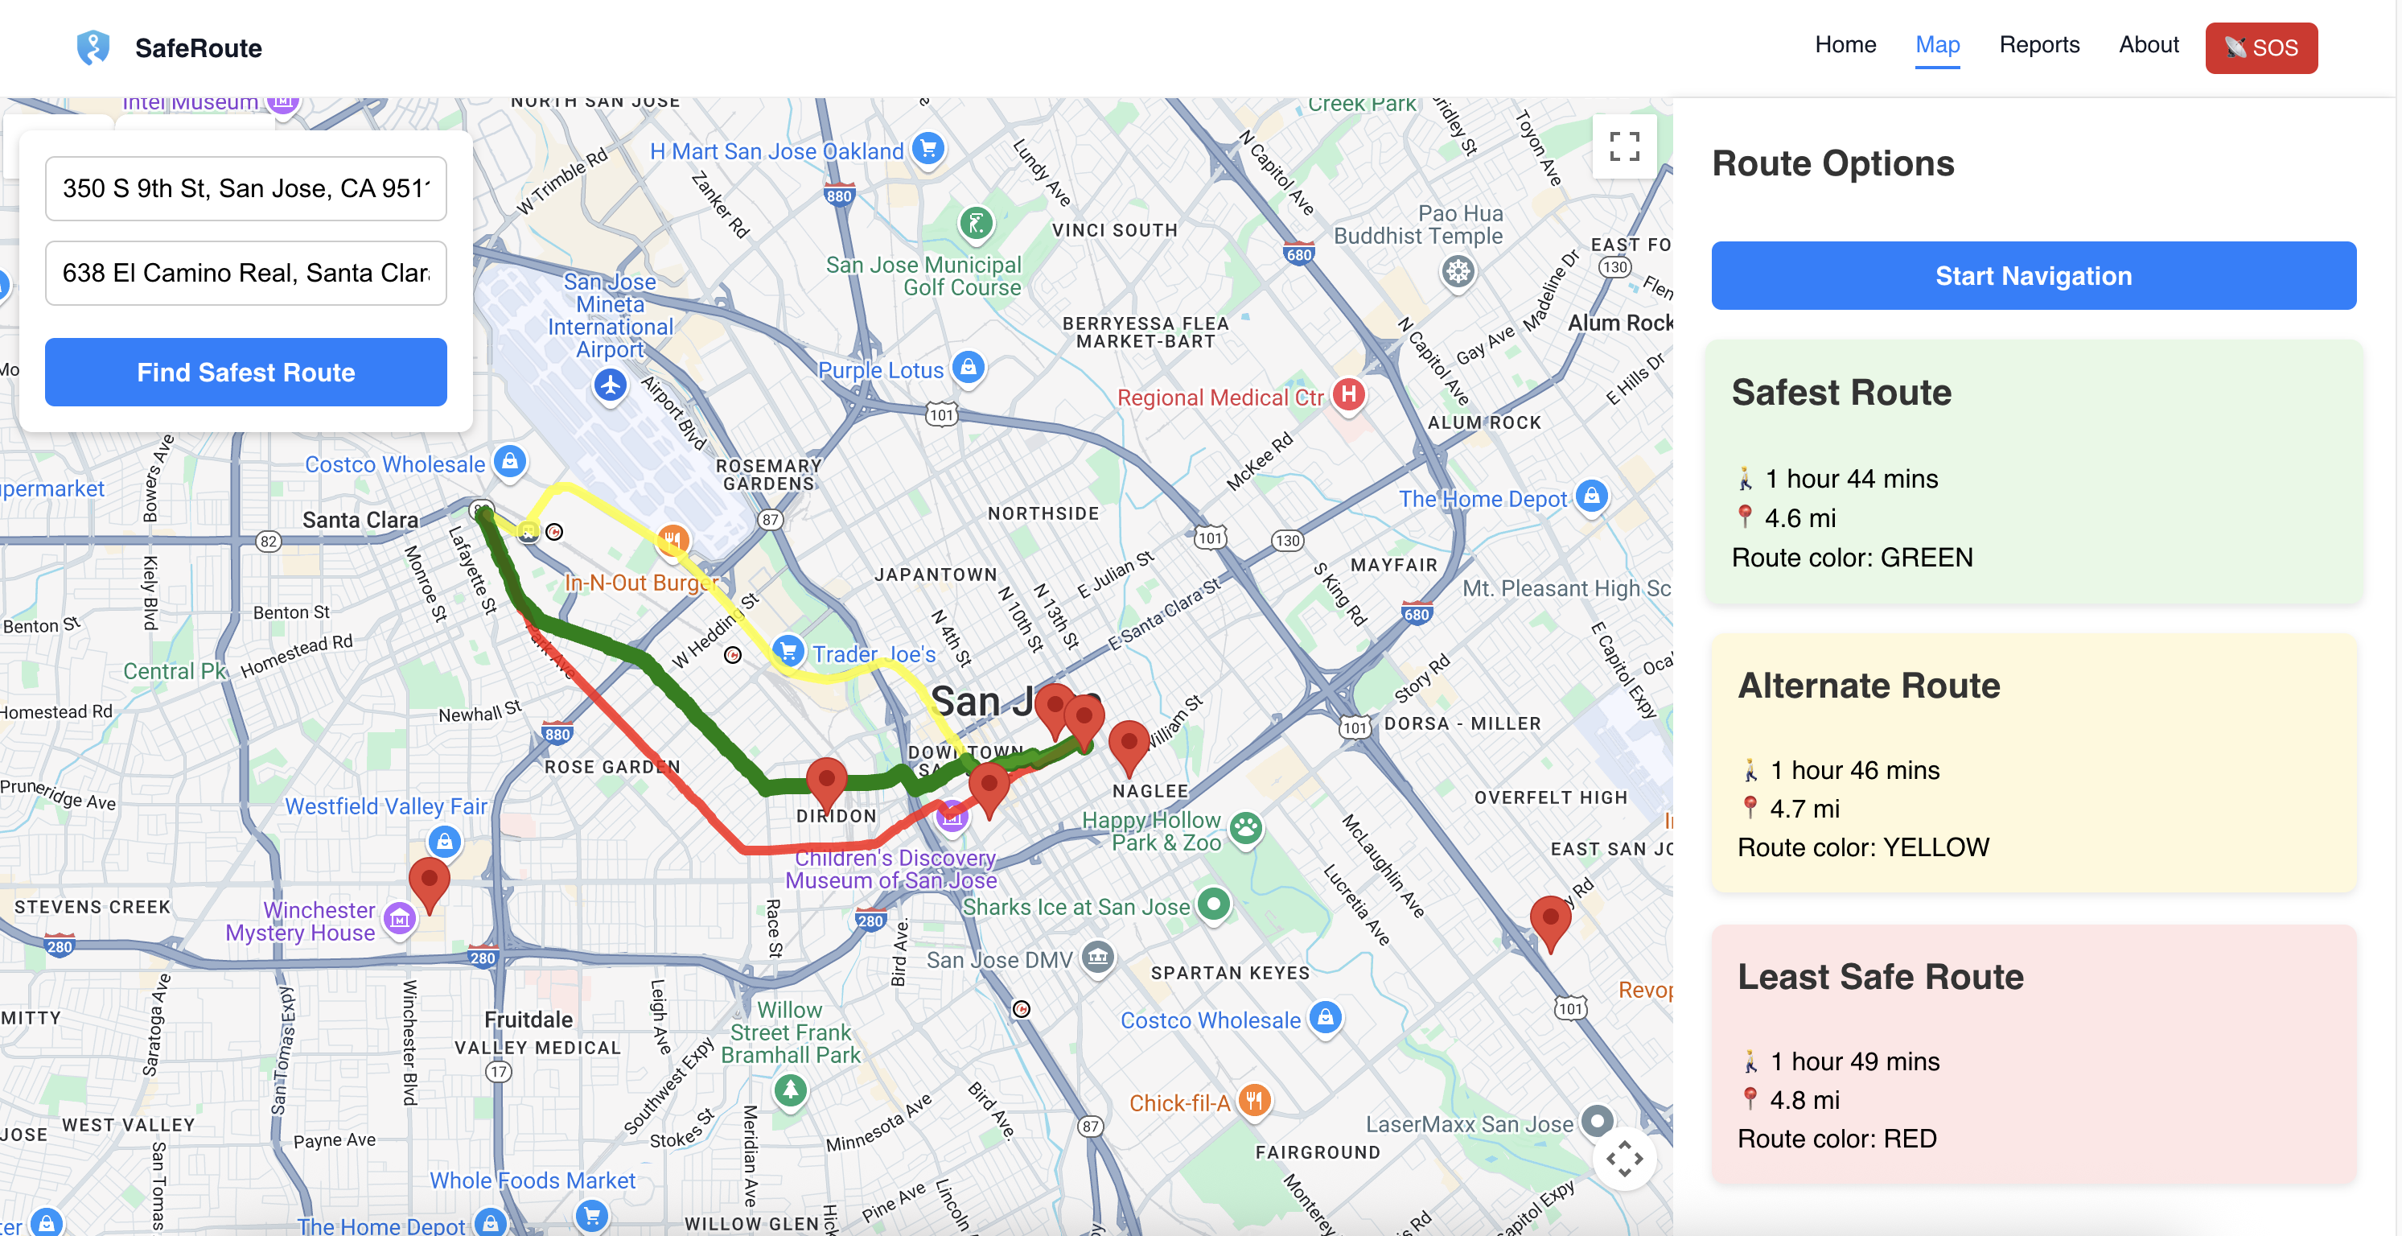
Task: Click the Costco Wholesale pin near Santa Clara
Action: [510, 461]
